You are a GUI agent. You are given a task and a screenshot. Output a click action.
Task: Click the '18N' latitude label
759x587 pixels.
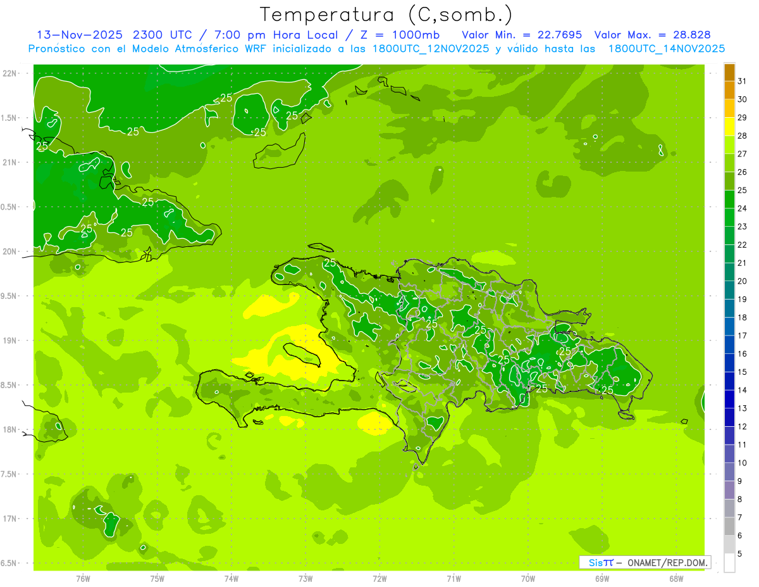pos(10,429)
